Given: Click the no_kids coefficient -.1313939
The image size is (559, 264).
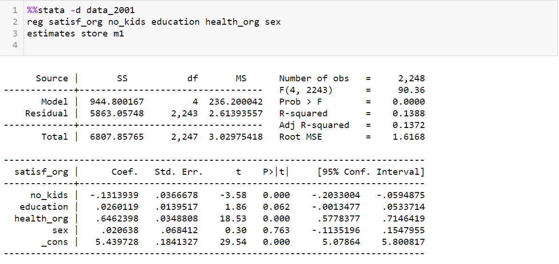Looking at the screenshot, I should (x=114, y=195).
